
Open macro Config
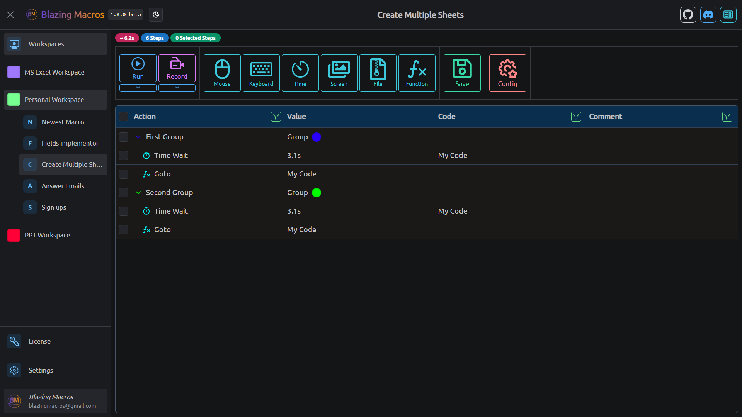point(508,73)
